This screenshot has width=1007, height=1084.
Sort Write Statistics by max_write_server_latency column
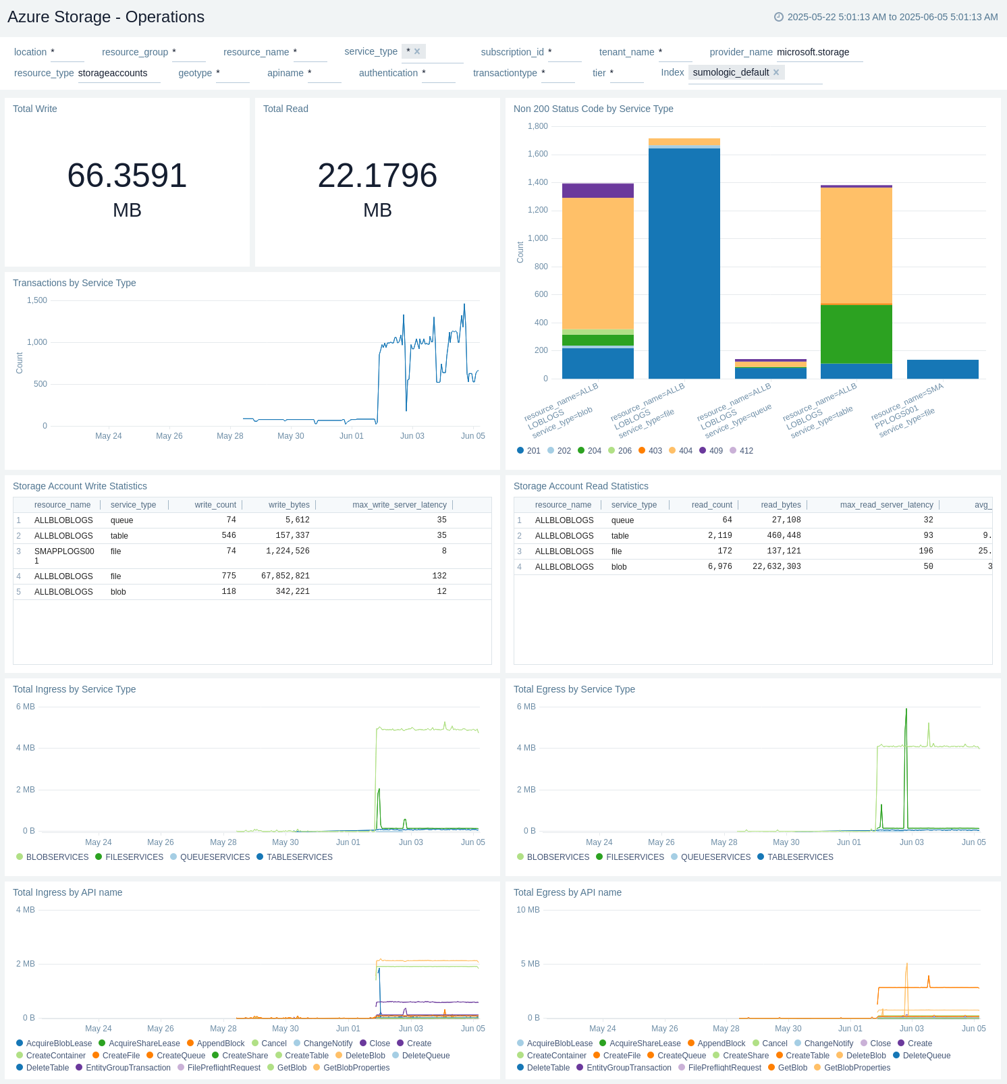[x=400, y=505]
